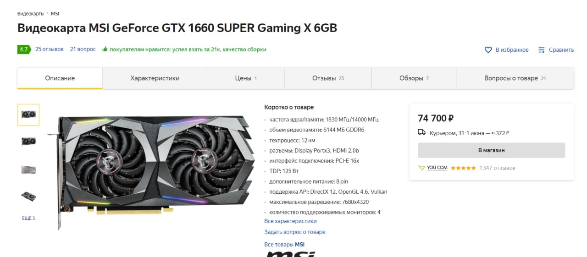Viewport: 587px width, 257px height.
Task: Select the fourth video card thumbnail
Action: pyautogui.click(x=28, y=197)
